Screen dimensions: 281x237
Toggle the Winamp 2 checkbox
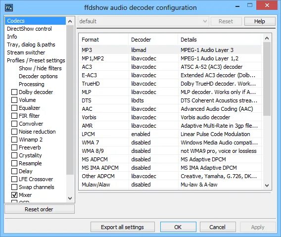pyautogui.click(x=14, y=140)
